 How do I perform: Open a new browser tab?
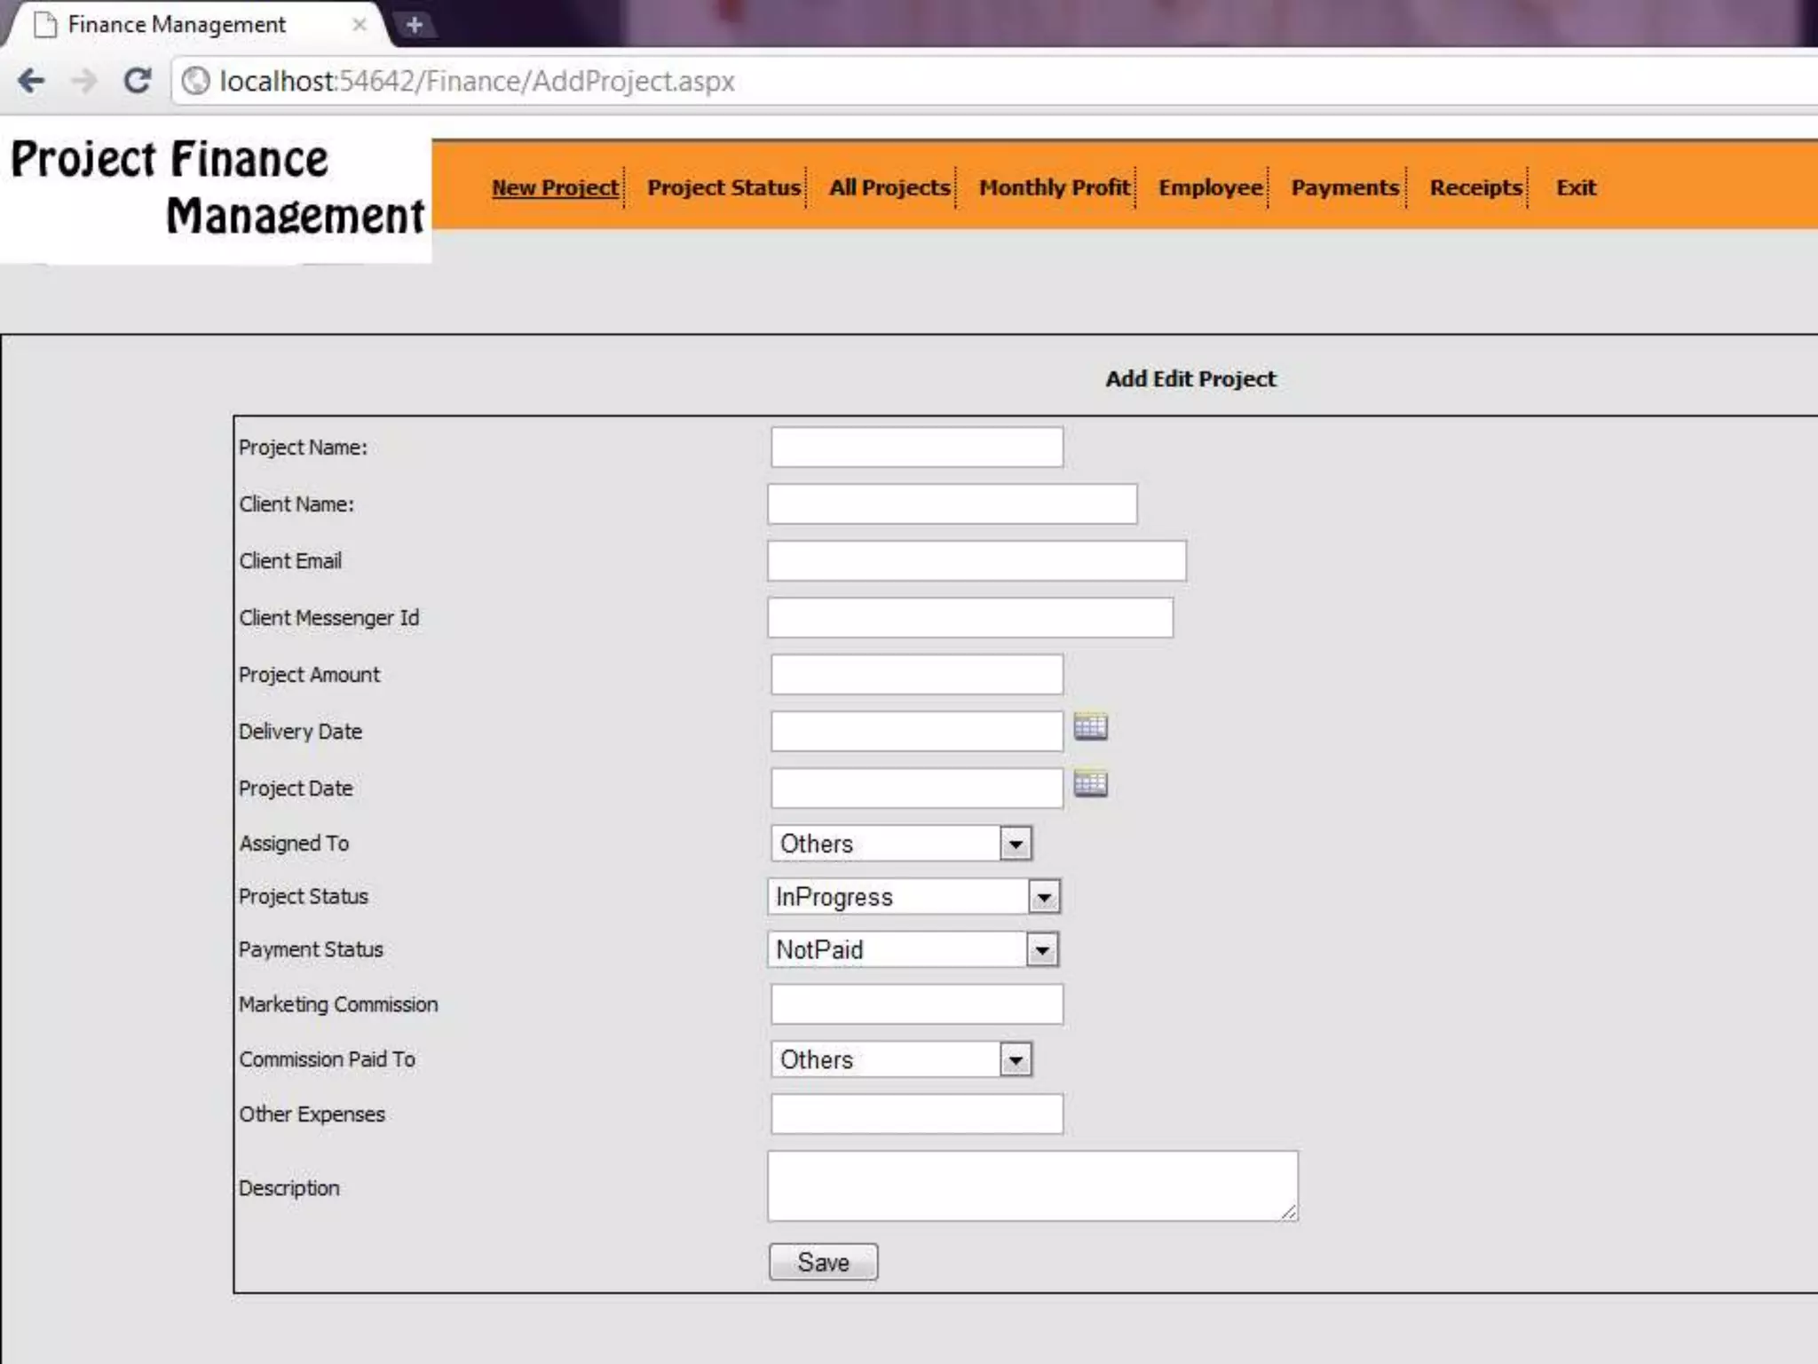[x=414, y=25]
